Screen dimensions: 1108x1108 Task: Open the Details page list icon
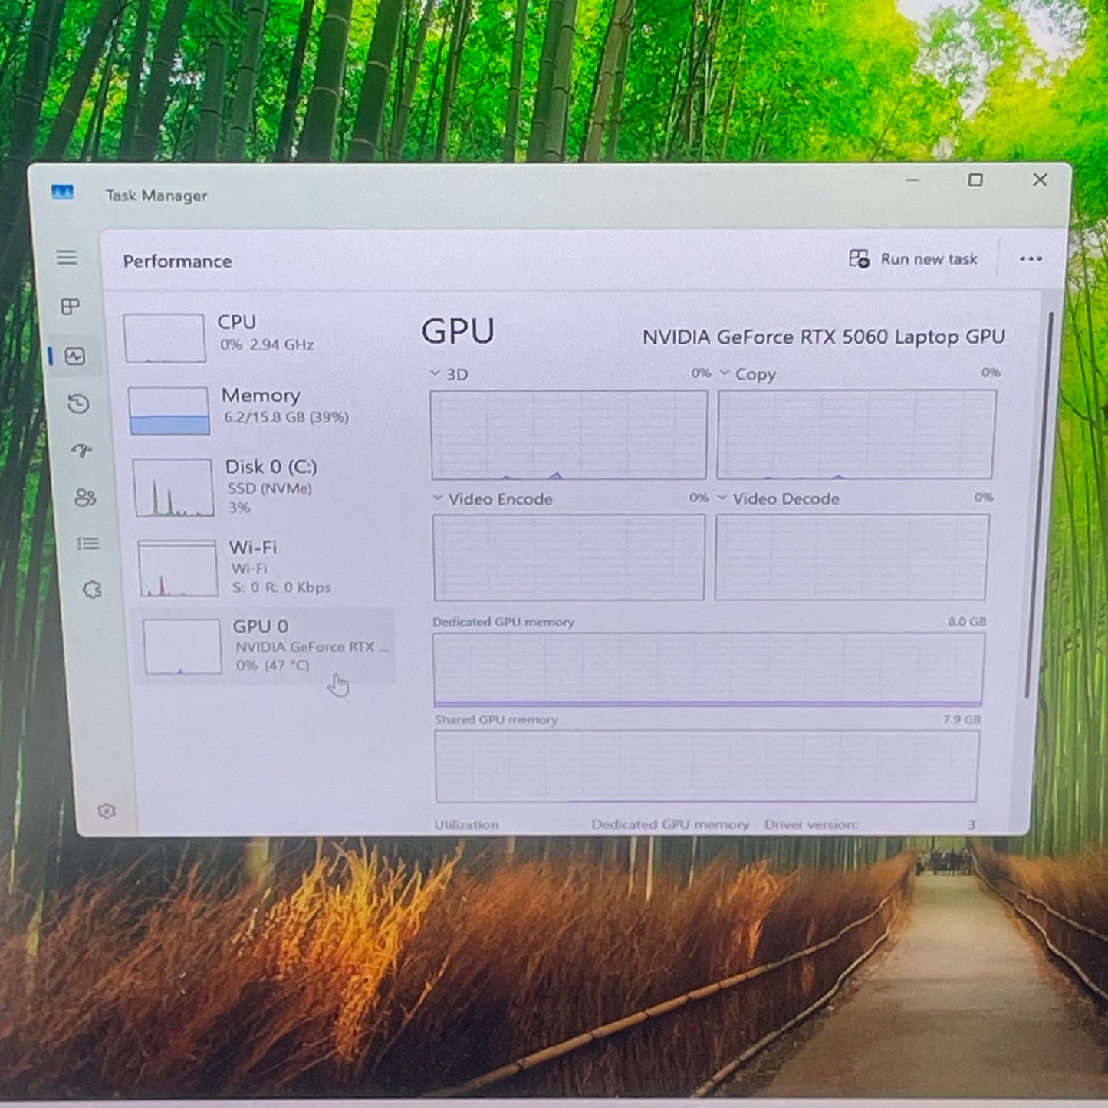coord(88,544)
